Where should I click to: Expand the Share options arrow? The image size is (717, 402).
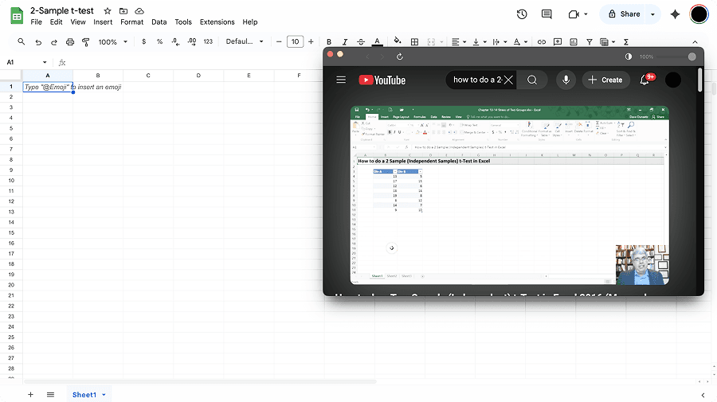click(x=652, y=14)
